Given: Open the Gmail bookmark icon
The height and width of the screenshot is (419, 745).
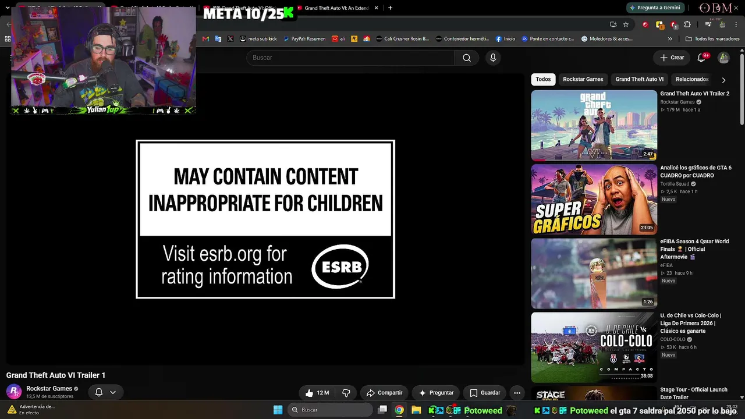Looking at the screenshot, I should (x=205, y=39).
